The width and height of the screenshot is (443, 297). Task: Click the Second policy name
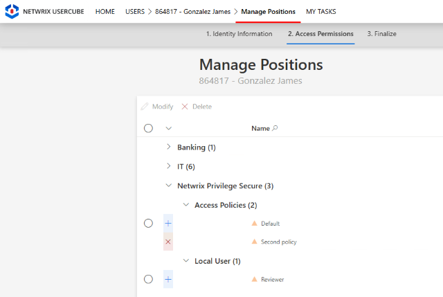279,242
